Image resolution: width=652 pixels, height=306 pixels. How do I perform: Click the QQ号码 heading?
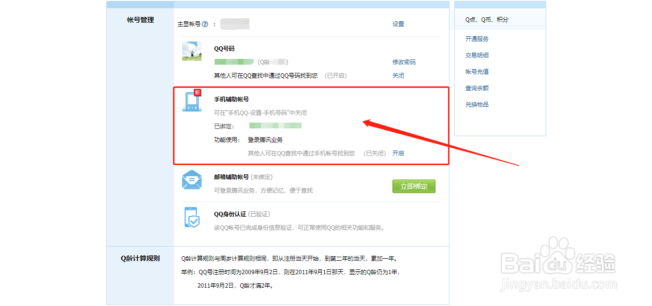pyautogui.click(x=224, y=49)
